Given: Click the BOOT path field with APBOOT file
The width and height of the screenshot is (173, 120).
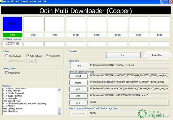Looking at the screenshot, I should pyautogui.click(x=129, y=76).
